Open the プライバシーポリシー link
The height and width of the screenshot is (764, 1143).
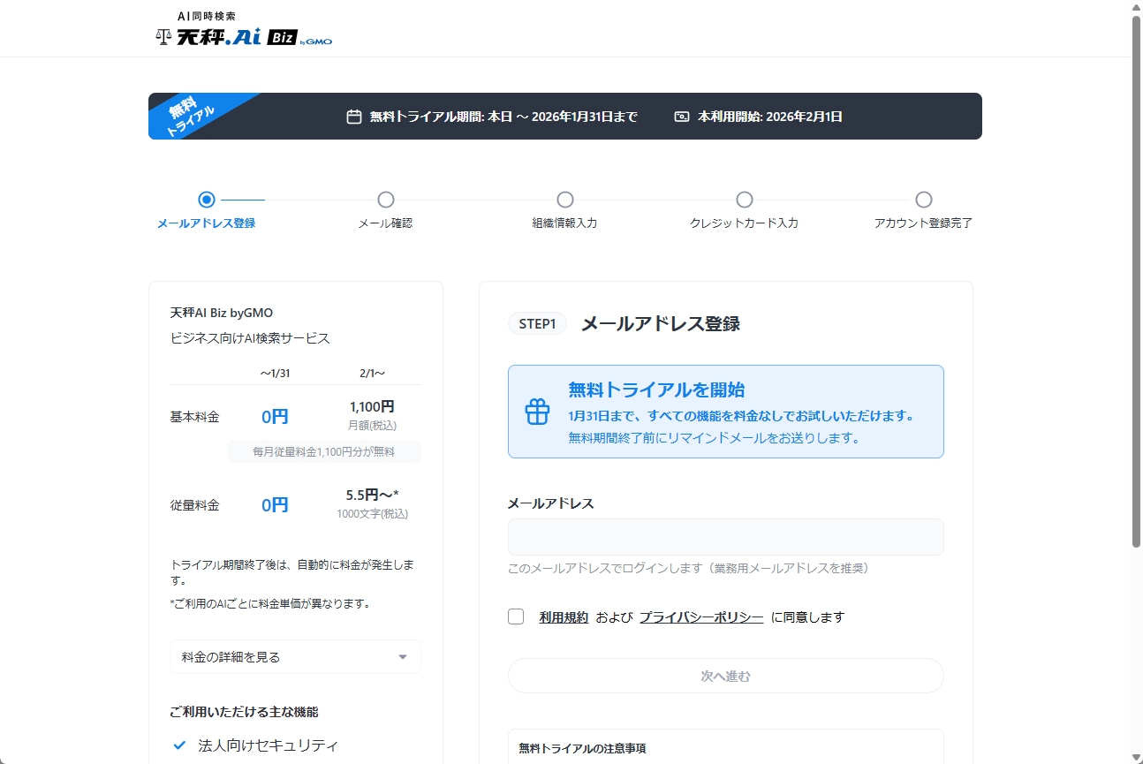click(x=701, y=617)
